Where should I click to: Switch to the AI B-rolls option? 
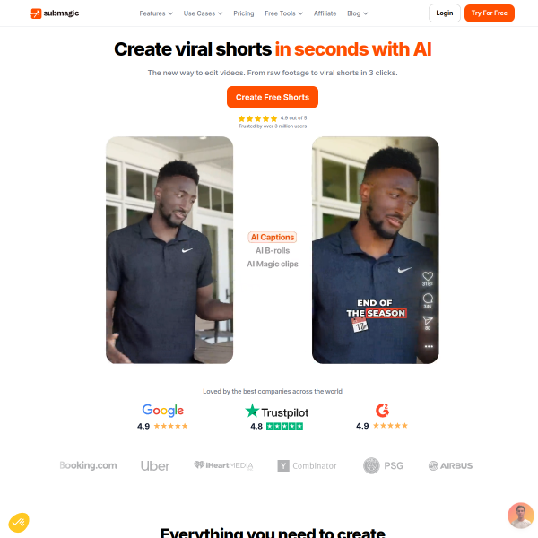[273, 250]
